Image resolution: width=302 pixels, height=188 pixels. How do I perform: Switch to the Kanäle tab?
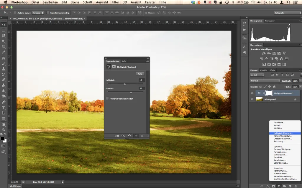tap(263, 70)
